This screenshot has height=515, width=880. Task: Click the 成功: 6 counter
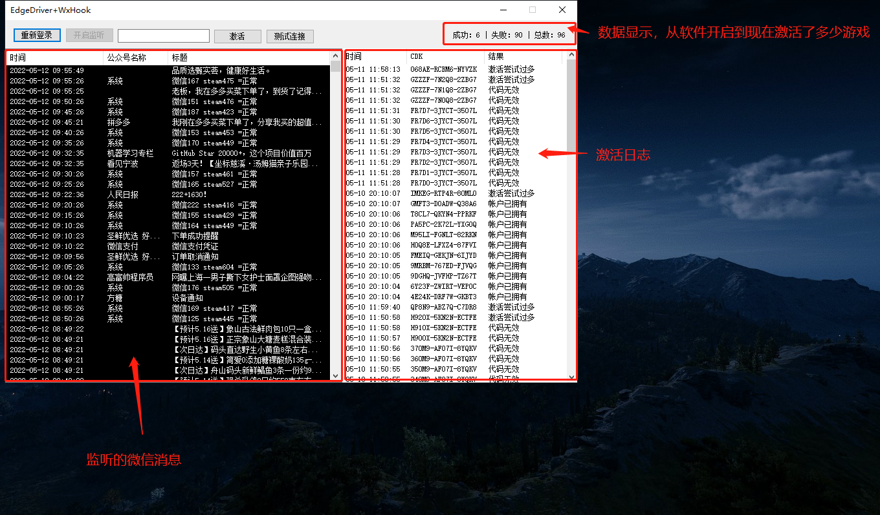[x=466, y=35]
